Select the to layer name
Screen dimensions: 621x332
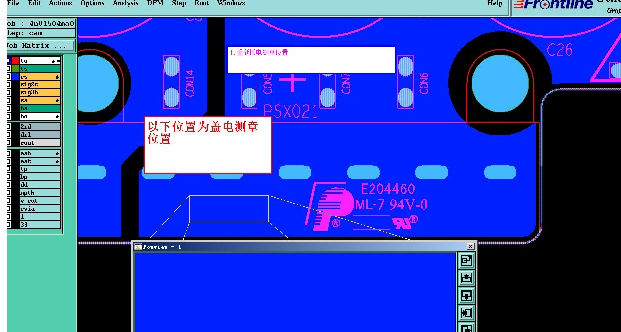pos(40,61)
